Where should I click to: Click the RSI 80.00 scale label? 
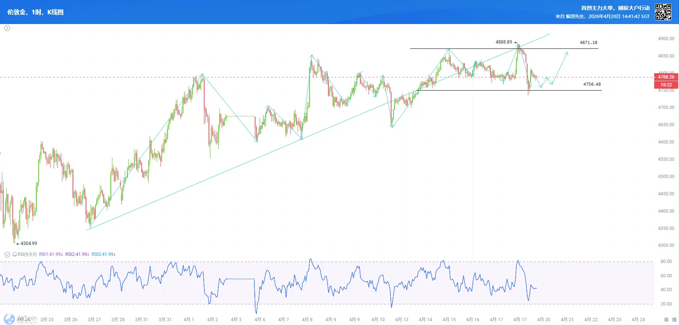666,262
